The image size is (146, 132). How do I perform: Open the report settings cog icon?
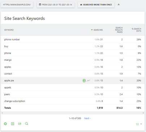click(5, 124)
